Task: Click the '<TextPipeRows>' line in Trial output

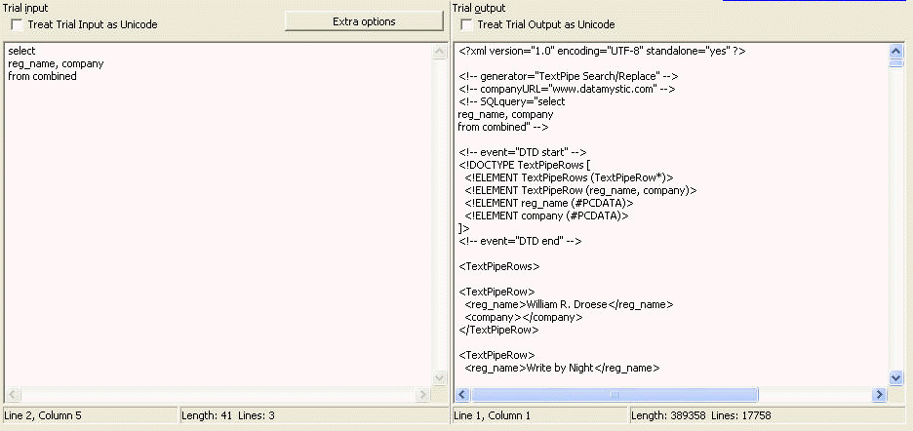Action: (499, 265)
